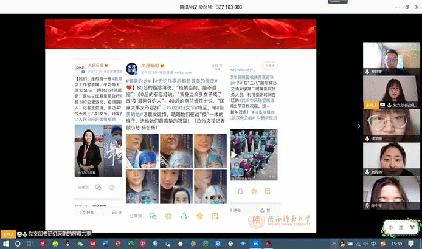Click the 人民日报 account avatar

pos(80,68)
